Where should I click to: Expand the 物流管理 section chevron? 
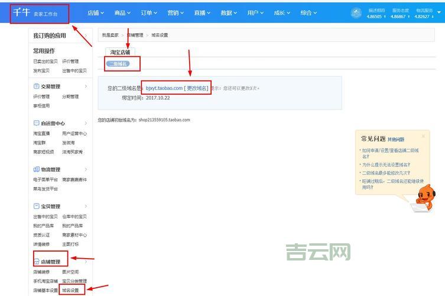tap(86, 169)
